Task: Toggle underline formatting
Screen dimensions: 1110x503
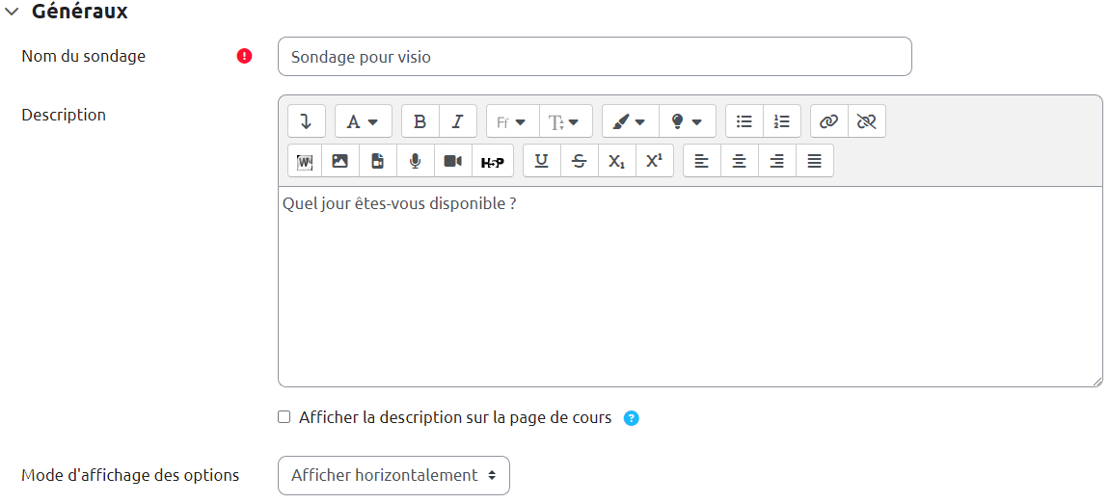Action: tap(541, 161)
